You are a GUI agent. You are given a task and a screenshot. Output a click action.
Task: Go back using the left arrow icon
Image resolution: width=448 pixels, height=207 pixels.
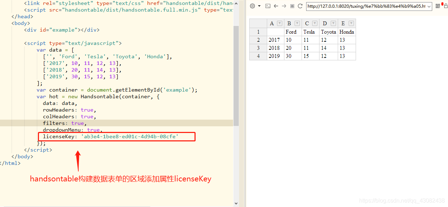[x=276, y=6]
